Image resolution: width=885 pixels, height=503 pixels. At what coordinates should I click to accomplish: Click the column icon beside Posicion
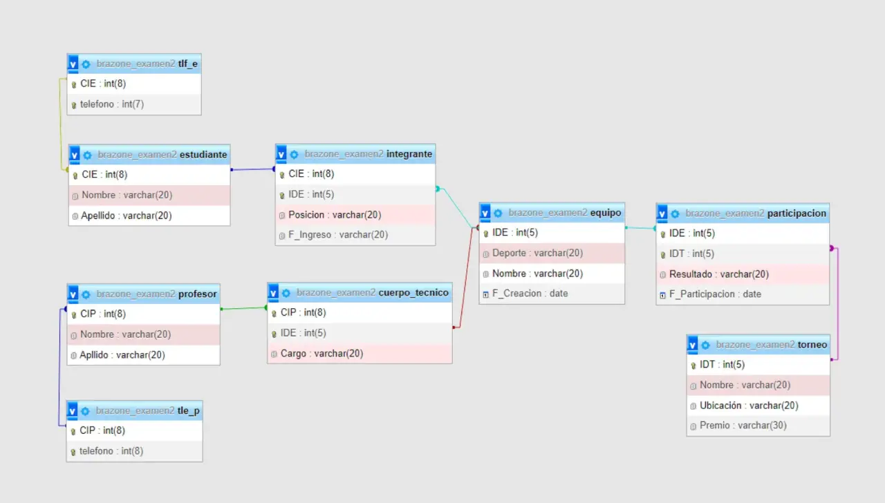click(281, 216)
